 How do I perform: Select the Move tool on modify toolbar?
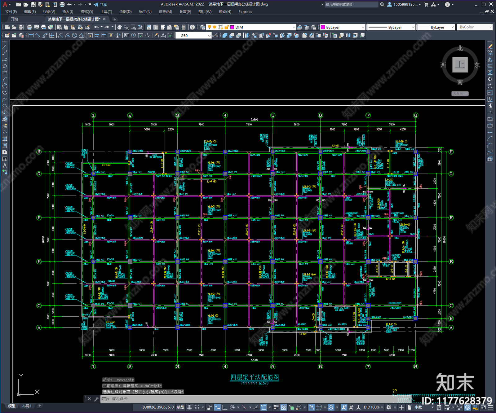click(490, 79)
